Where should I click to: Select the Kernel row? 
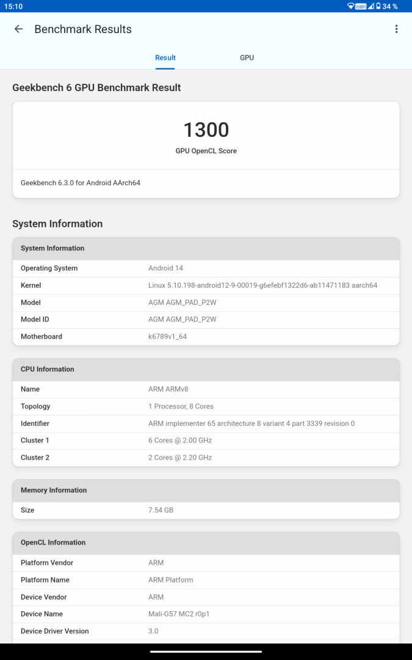pyautogui.click(x=206, y=285)
